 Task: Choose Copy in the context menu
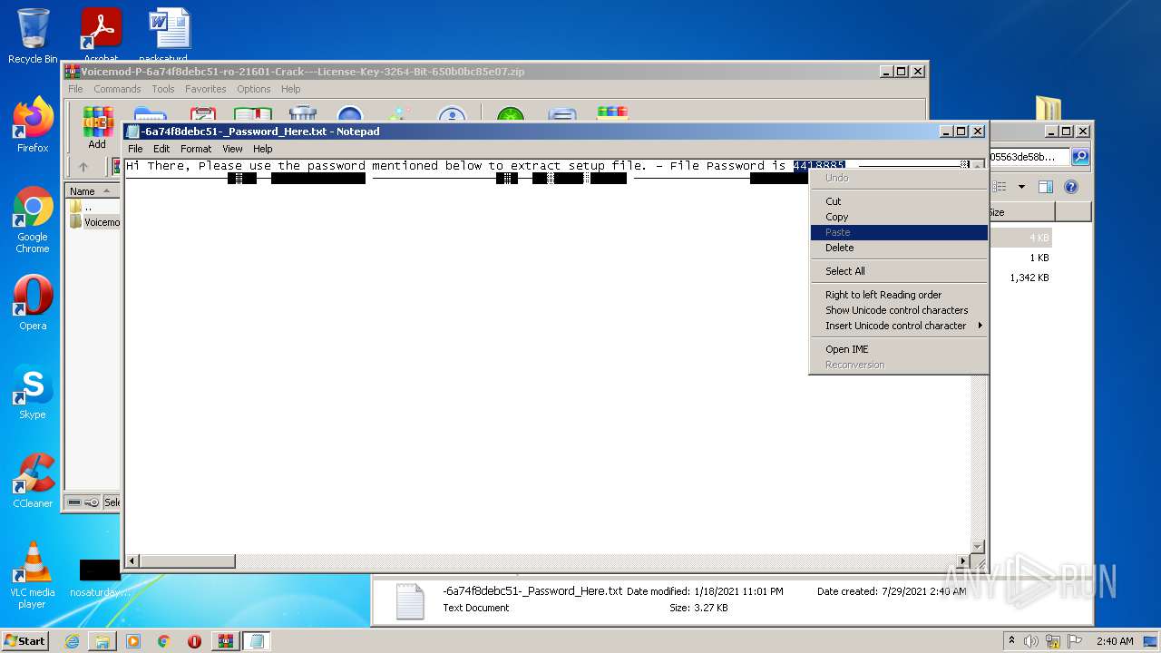(x=897, y=217)
